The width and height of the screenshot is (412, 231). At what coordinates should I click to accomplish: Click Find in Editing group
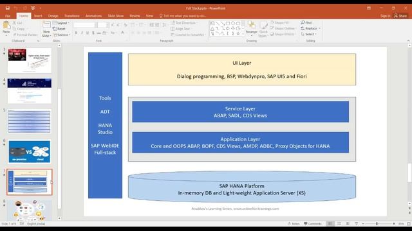click(306, 22)
